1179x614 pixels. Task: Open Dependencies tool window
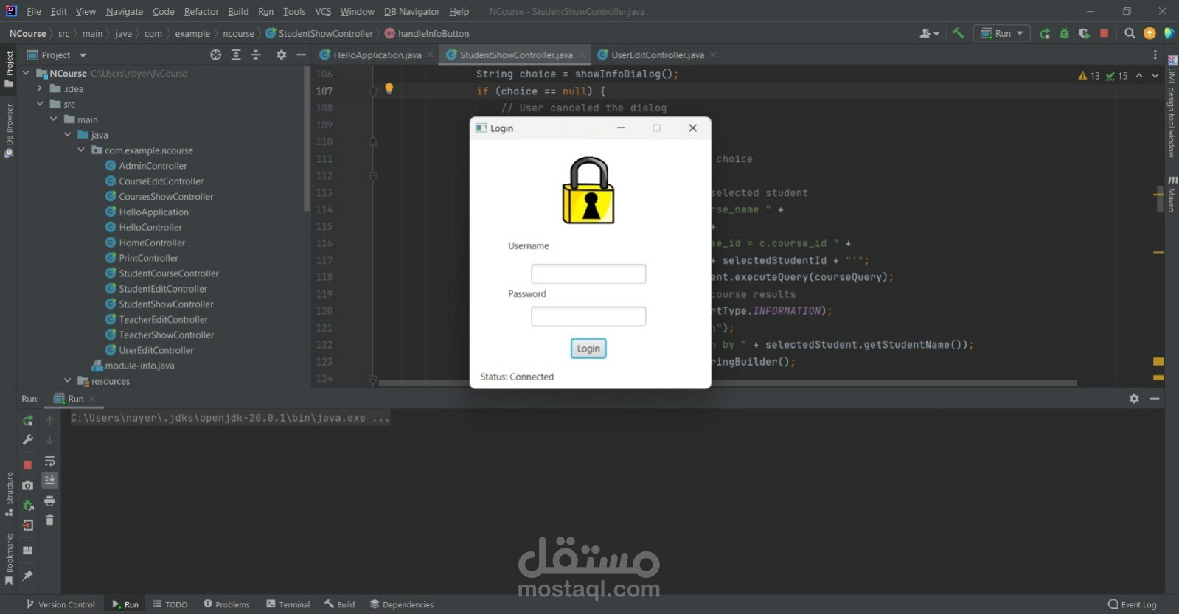[402, 604]
